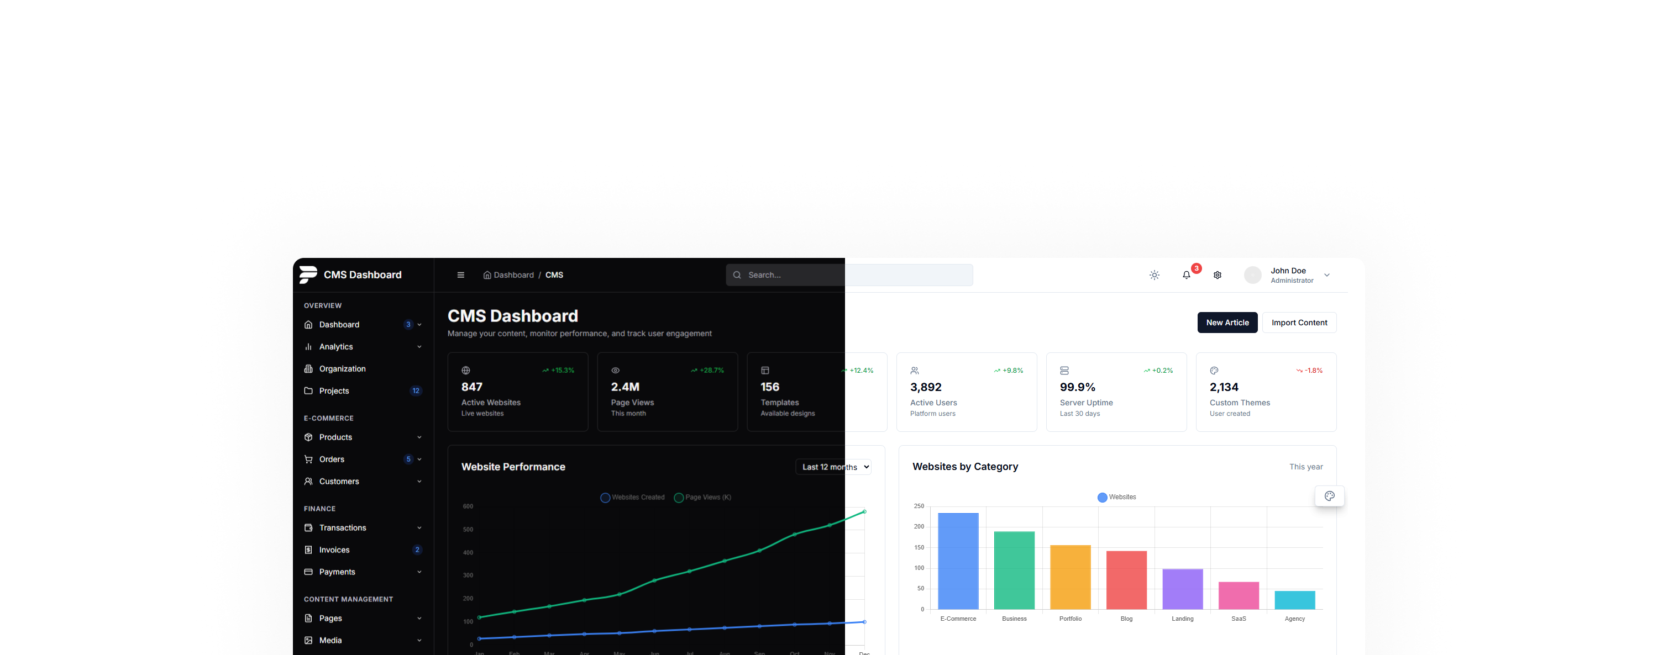1658x655 pixels.
Task: Expand the Products submenu chevron
Action: pyautogui.click(x=419, y=437)
